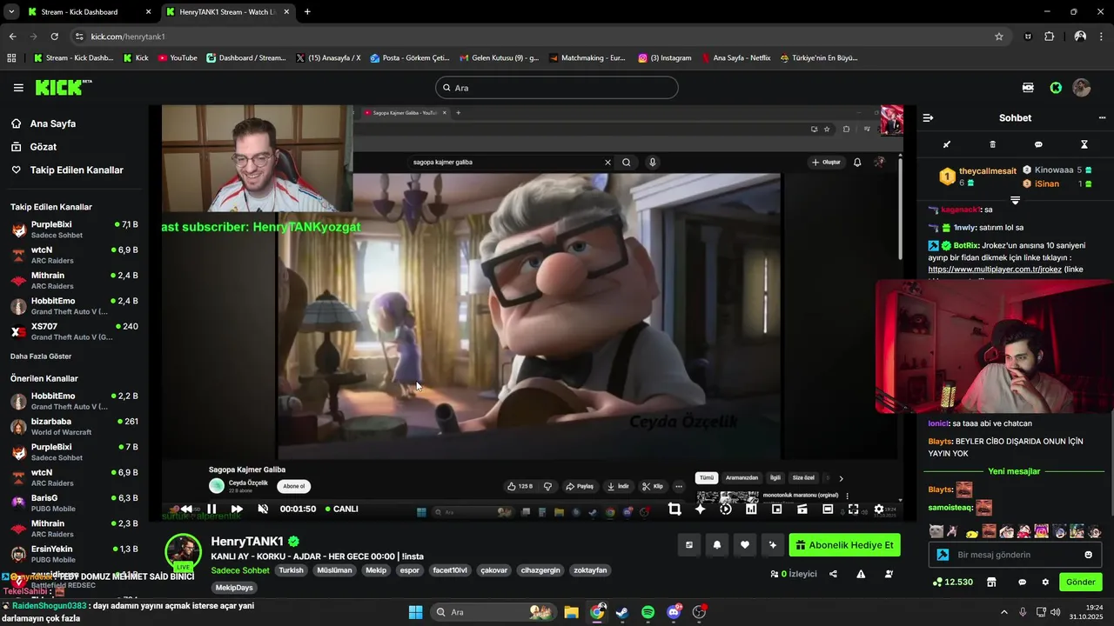
Task: Open the chat settings gear icon
Action: point(1045,582)
